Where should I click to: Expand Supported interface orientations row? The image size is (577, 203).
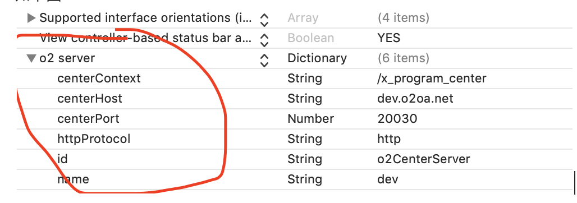[31, 17]
